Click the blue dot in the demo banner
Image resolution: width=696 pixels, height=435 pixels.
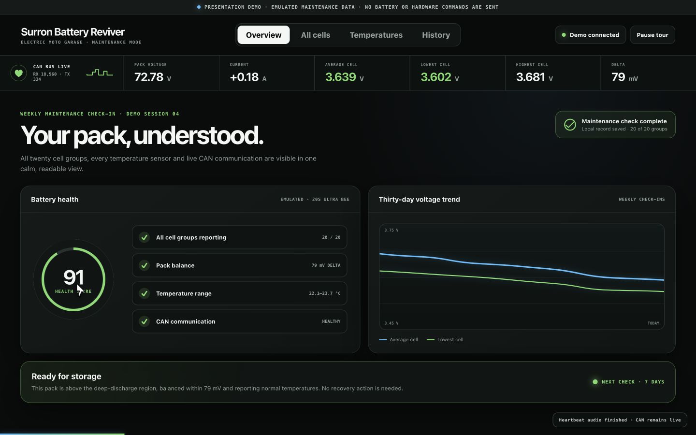[x=199, y=7]
